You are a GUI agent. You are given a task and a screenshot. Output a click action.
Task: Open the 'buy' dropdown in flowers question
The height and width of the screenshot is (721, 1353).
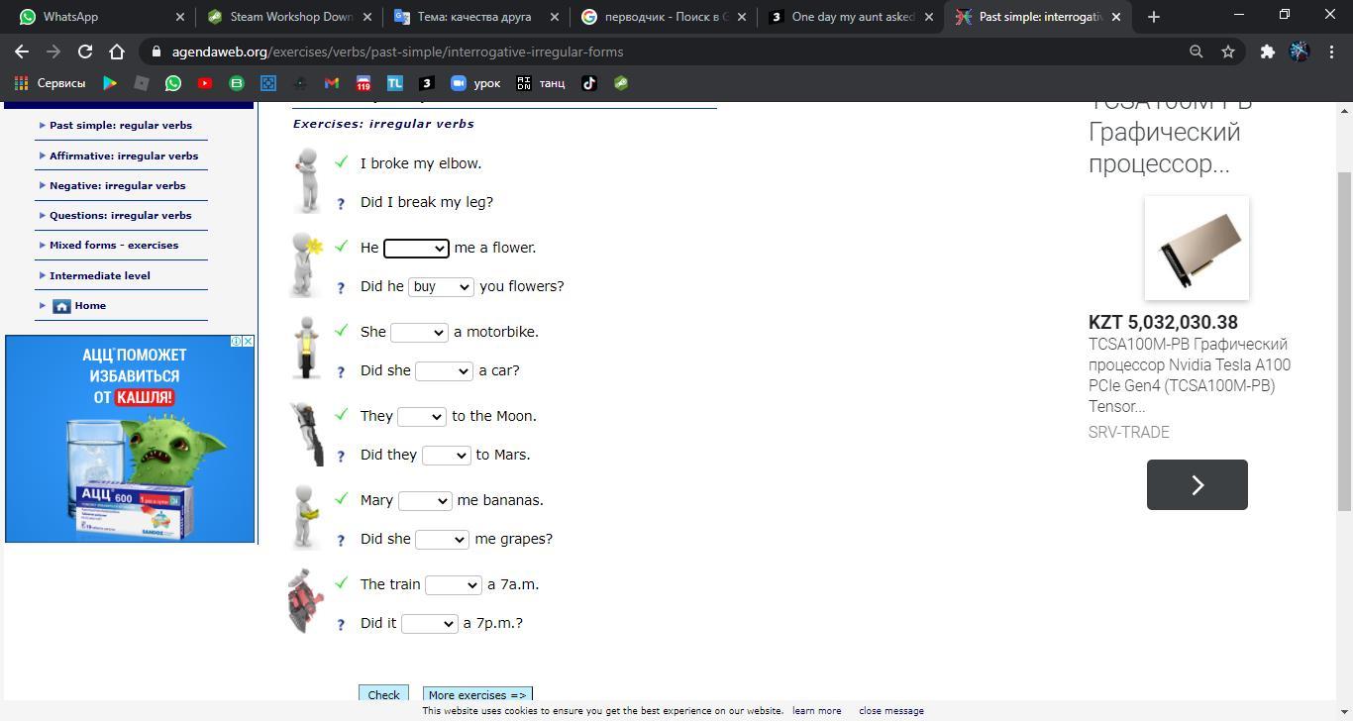click(x=441, y=286)
